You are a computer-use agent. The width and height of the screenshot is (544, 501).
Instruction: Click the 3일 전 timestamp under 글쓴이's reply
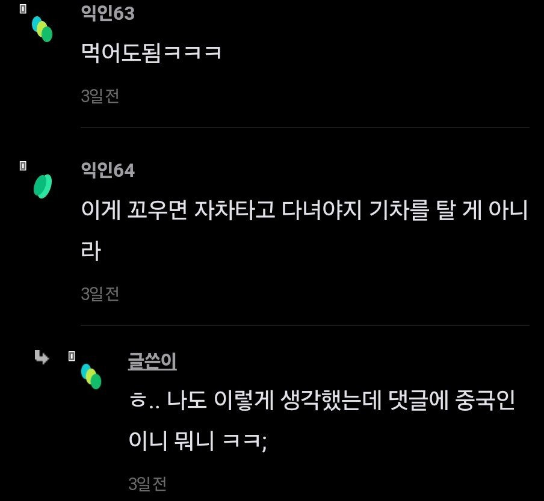click(147, 484)
